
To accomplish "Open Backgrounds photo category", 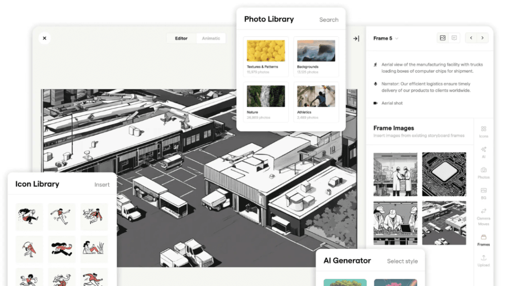I will [316, 57].
